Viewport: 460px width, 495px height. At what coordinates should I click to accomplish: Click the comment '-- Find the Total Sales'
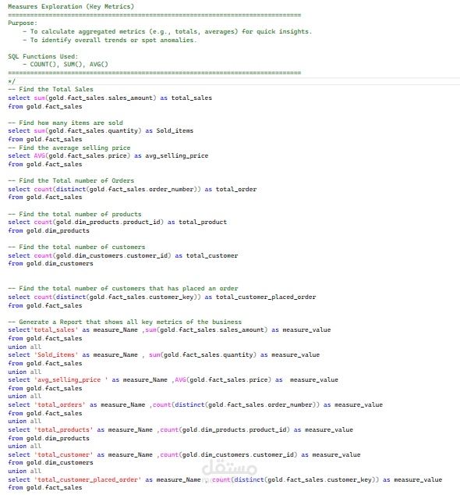click(51, 89)
